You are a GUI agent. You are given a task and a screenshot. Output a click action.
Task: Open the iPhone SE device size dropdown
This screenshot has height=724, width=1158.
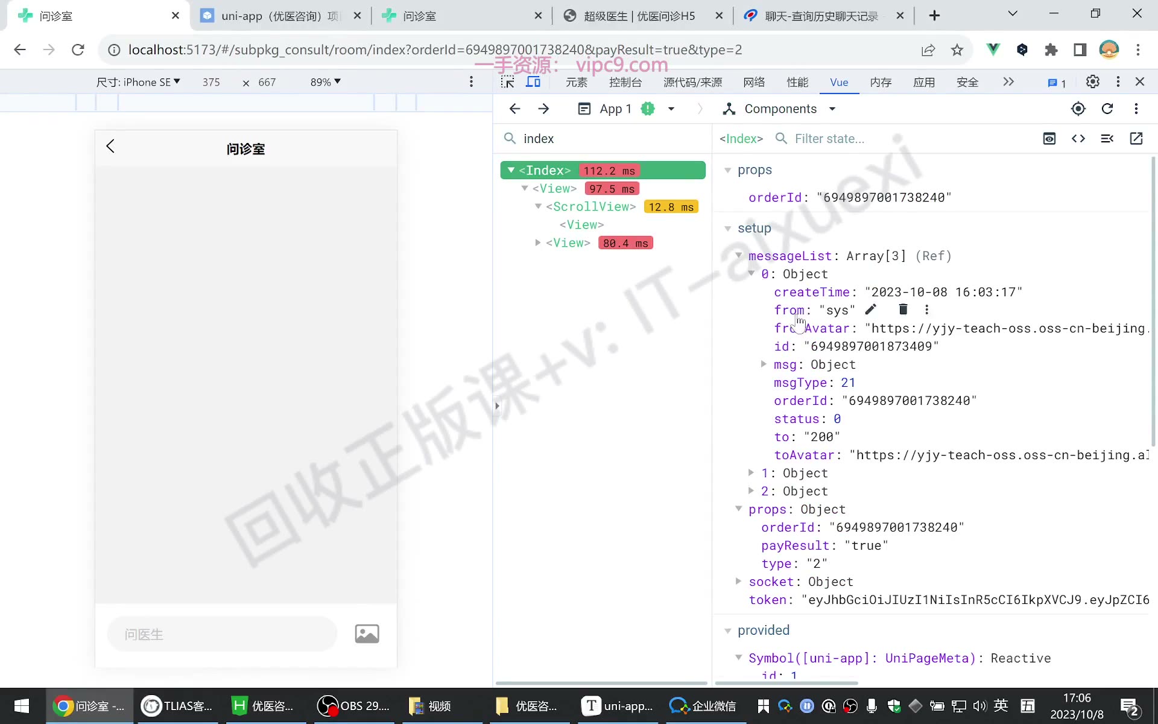coord(138,82)
